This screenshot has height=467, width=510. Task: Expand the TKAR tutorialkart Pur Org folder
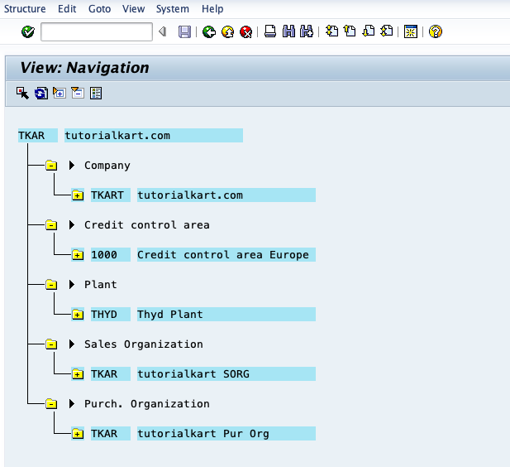click(78, 434)
